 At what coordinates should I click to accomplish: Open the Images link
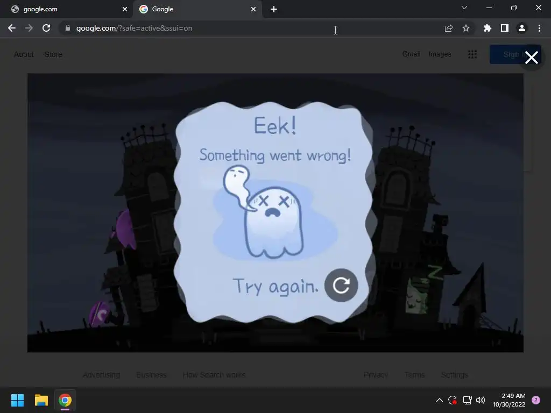click(x=440, y=54)
